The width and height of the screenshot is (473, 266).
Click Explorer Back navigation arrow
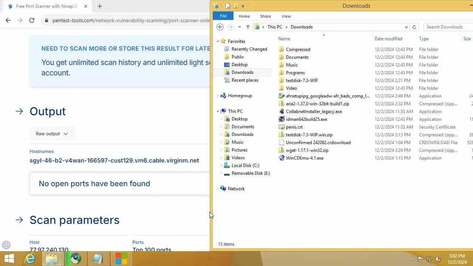(x=220, y=27)
